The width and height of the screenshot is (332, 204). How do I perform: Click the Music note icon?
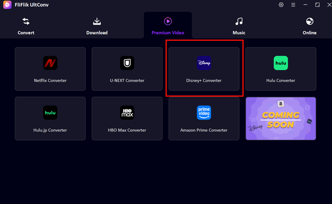coord(239,21)
